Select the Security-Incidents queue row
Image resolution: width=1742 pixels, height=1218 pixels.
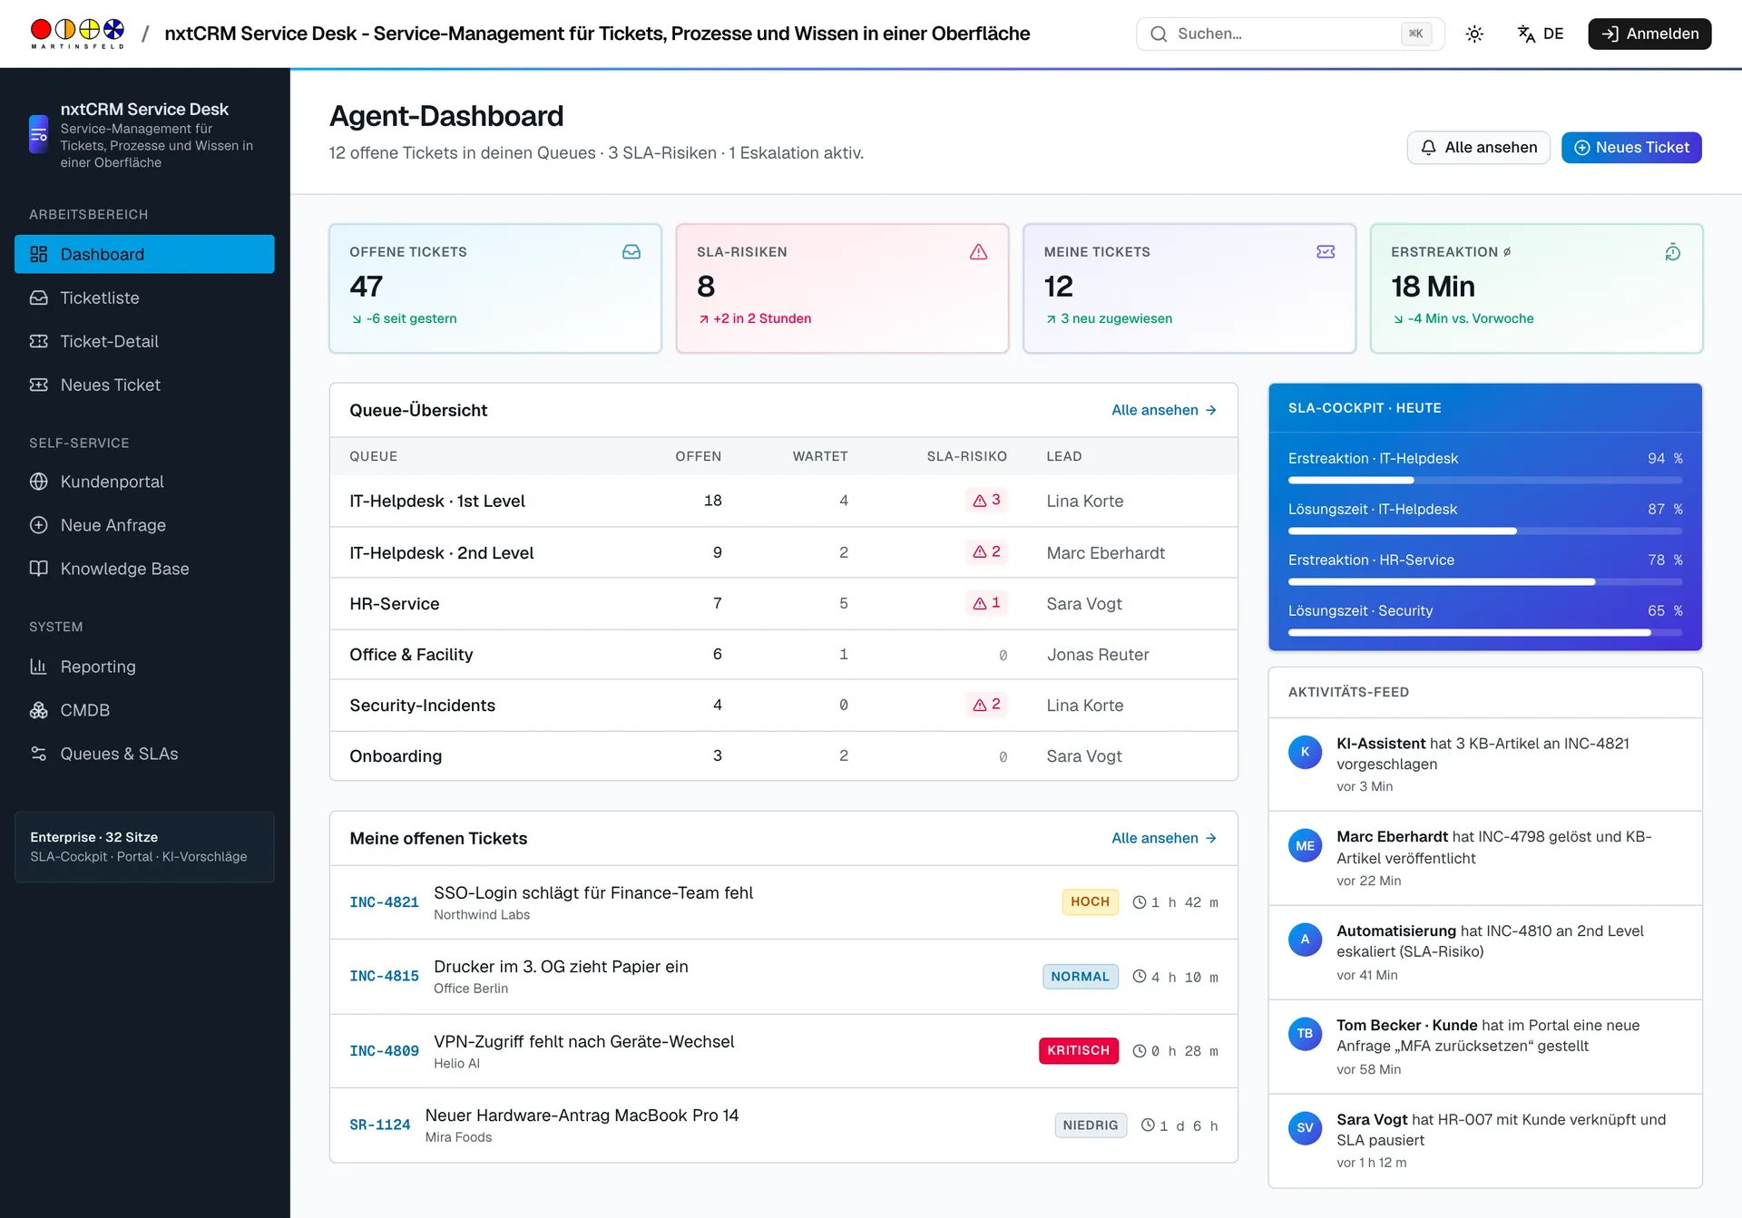[784, 706]
